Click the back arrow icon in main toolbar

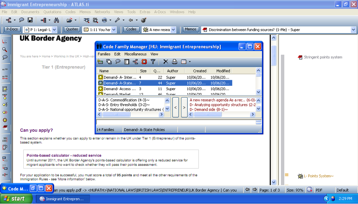[x=131, y=20]
